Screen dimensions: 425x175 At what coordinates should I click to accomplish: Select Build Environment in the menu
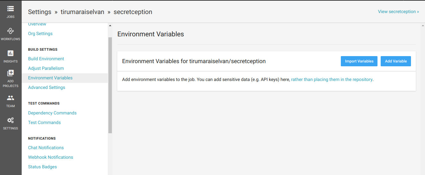tap(46, 59)
